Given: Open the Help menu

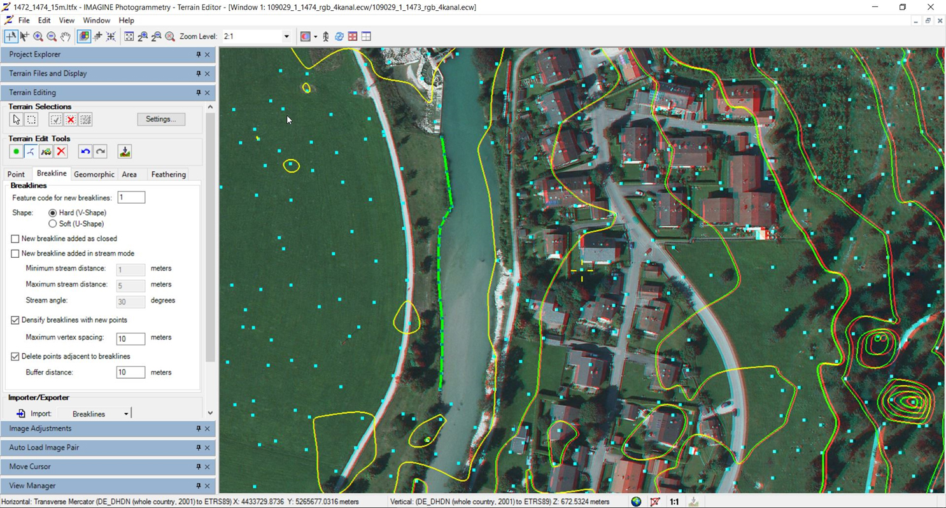Looking at the screenshot, I should pyautogui.click(x=126, y=20).
